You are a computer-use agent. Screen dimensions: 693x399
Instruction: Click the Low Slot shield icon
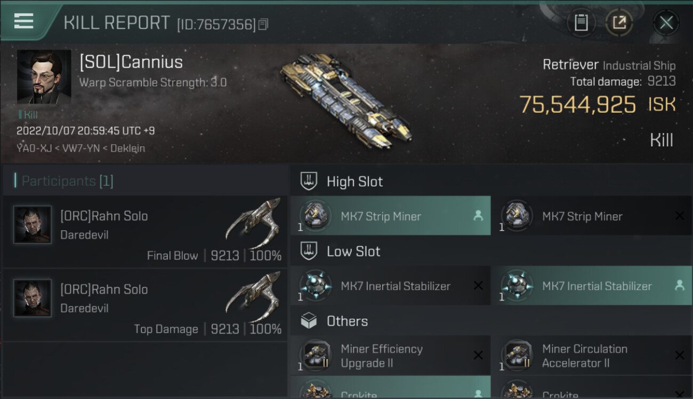click(x=309, y=251)
